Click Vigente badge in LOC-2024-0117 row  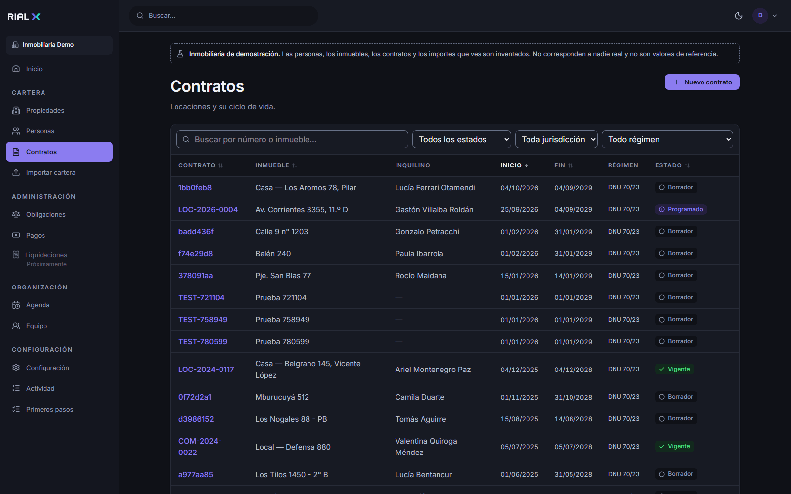click(x=674, y=369)
